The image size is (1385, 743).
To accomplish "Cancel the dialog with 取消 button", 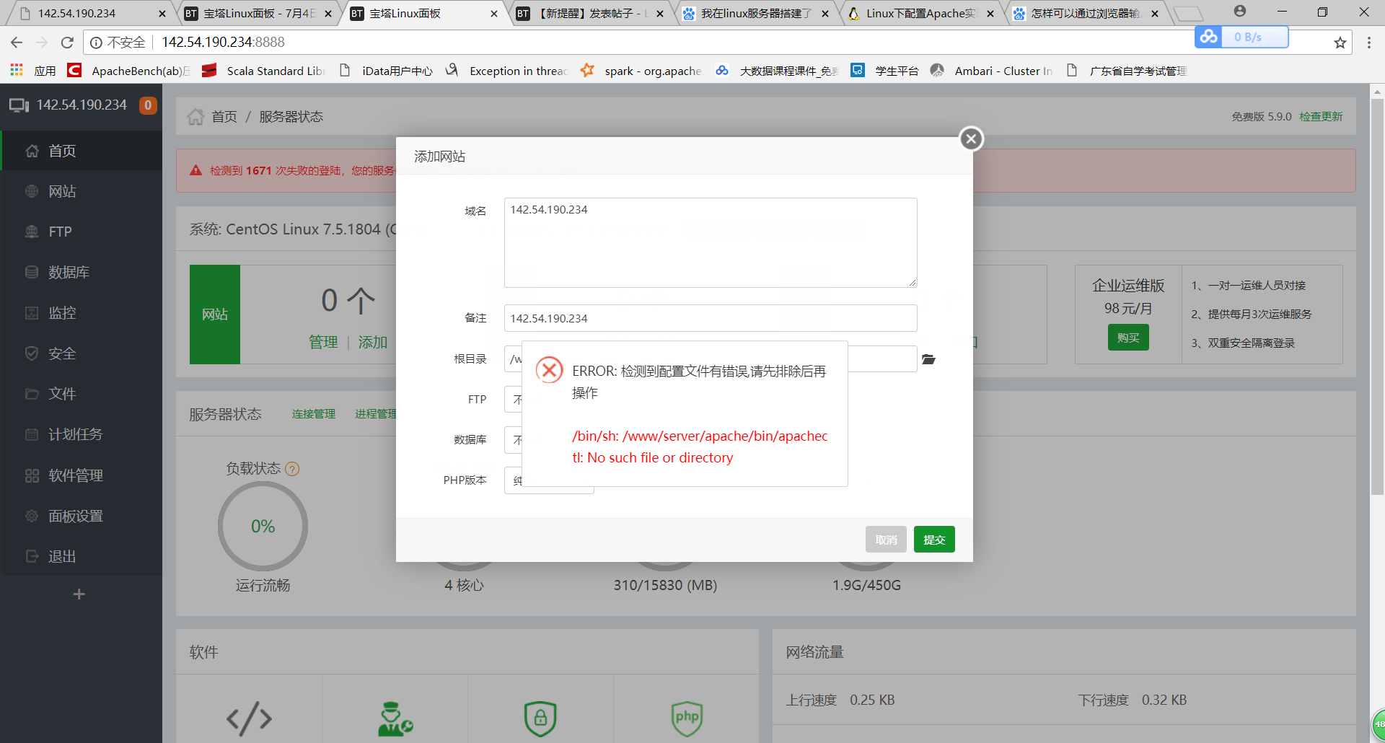I will tap(886, 540).
